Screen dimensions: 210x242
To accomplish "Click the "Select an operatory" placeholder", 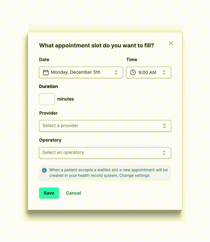I will click(x=63, y=153).
